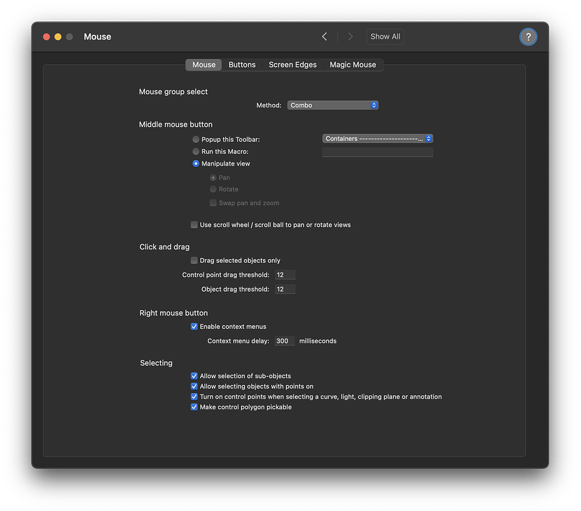Disable Enable context menus
581x511 pixels.
pyautogui.click(x=194, y=326)
